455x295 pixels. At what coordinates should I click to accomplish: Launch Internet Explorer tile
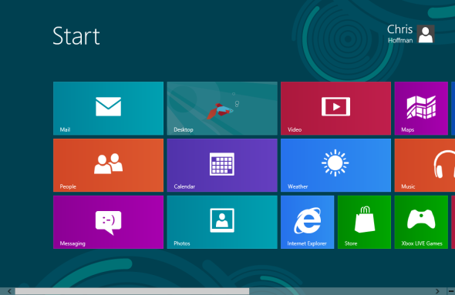pyautogui.click(x=307, y=222)
